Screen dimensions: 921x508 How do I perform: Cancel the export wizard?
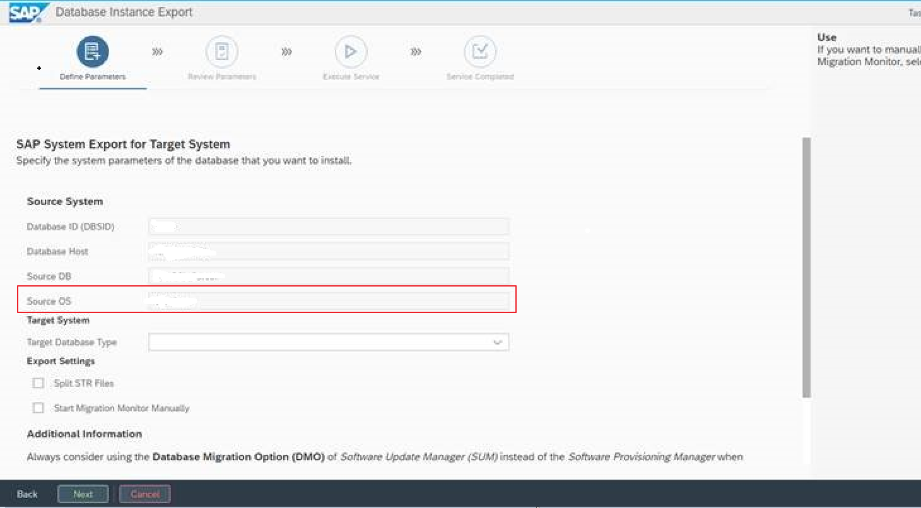(x=145, y=494)
